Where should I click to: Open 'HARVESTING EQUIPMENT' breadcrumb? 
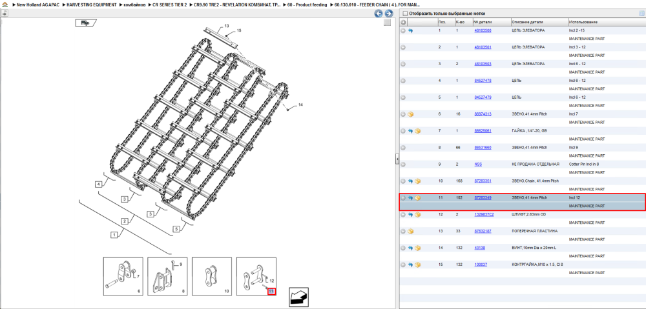(x=92, y=5)
